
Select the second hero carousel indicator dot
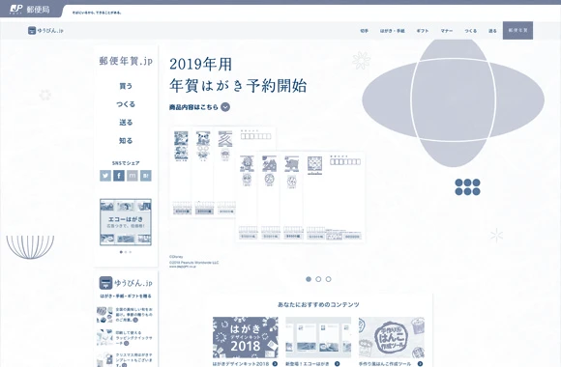pos(318,279)
